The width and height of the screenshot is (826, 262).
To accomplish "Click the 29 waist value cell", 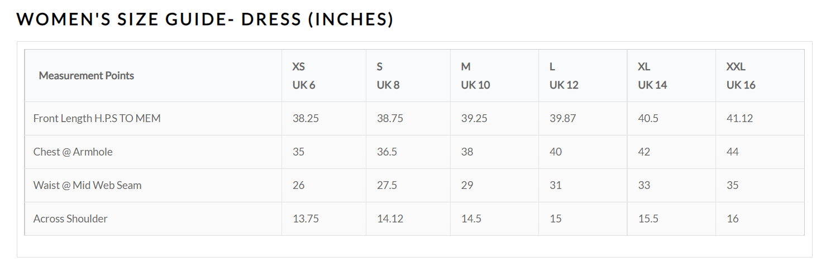I will coord(467,186).
